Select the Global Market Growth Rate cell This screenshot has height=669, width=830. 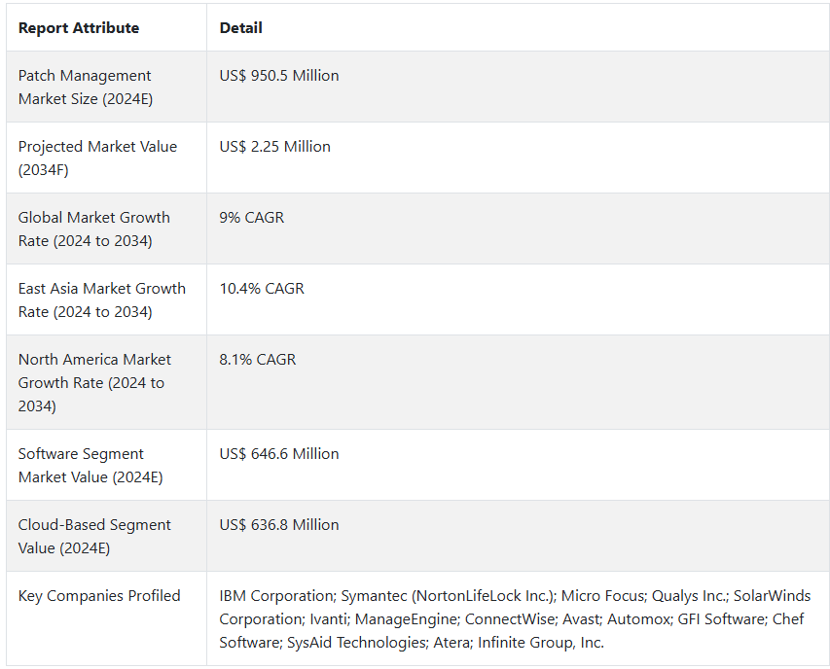click(94, 229)
